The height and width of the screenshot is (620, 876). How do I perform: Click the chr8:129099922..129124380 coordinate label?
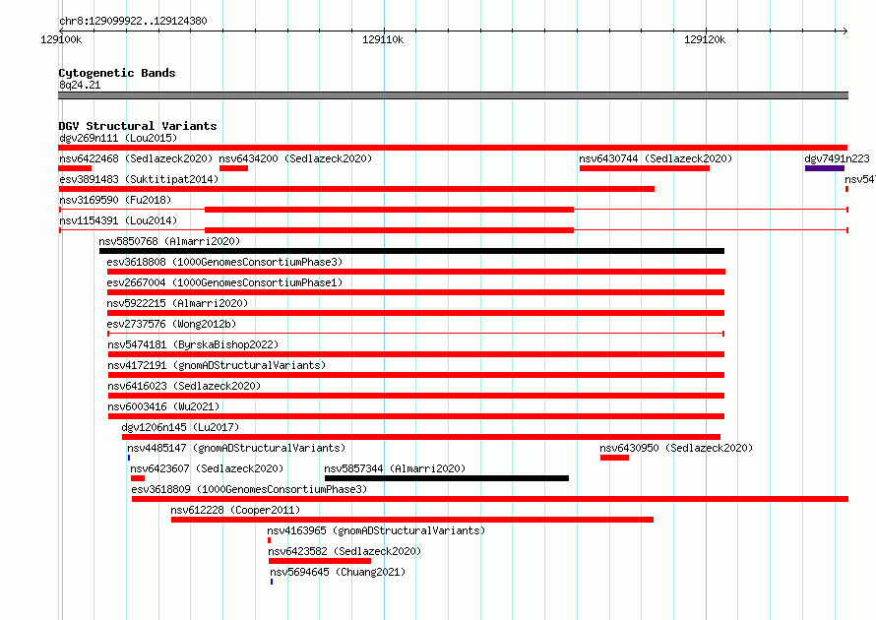click(133, 21)
